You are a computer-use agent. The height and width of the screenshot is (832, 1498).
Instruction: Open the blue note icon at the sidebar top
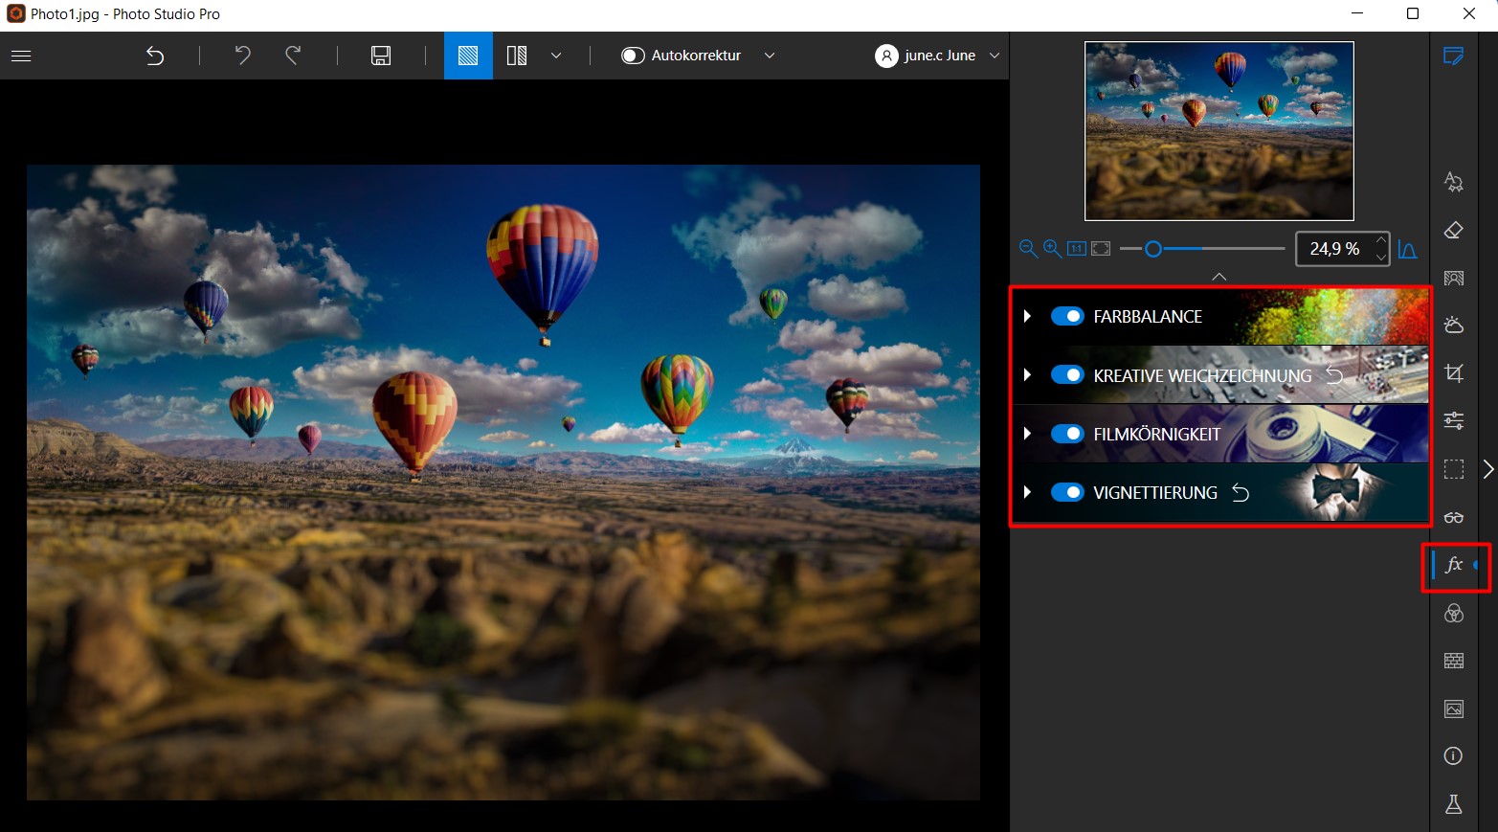click(x=1453, y=56)
